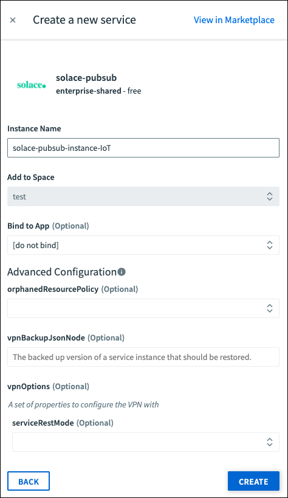Expand the Bind to App dropdown
This screenshot has width=288, height=498.
143,245
